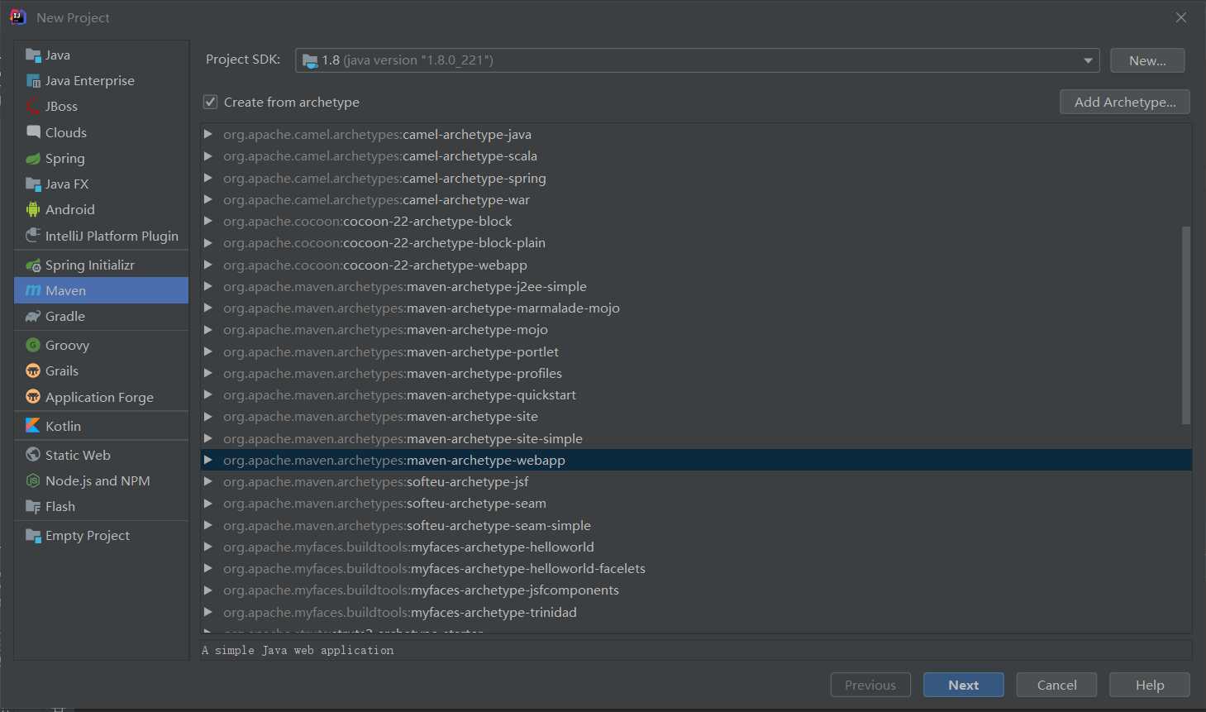The width and height of the screenshot is (1206, 712).
Task: Select camel-archetype-war row
Action: 696,199
